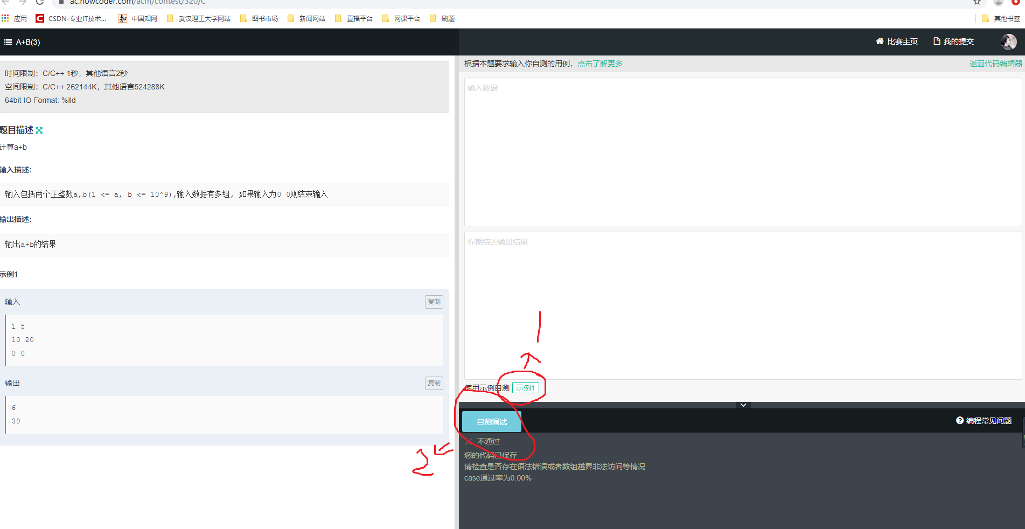Screen dimensions: 1025x529
Task: Open the CSDN bookmark
Action: [x=71, y=18]
